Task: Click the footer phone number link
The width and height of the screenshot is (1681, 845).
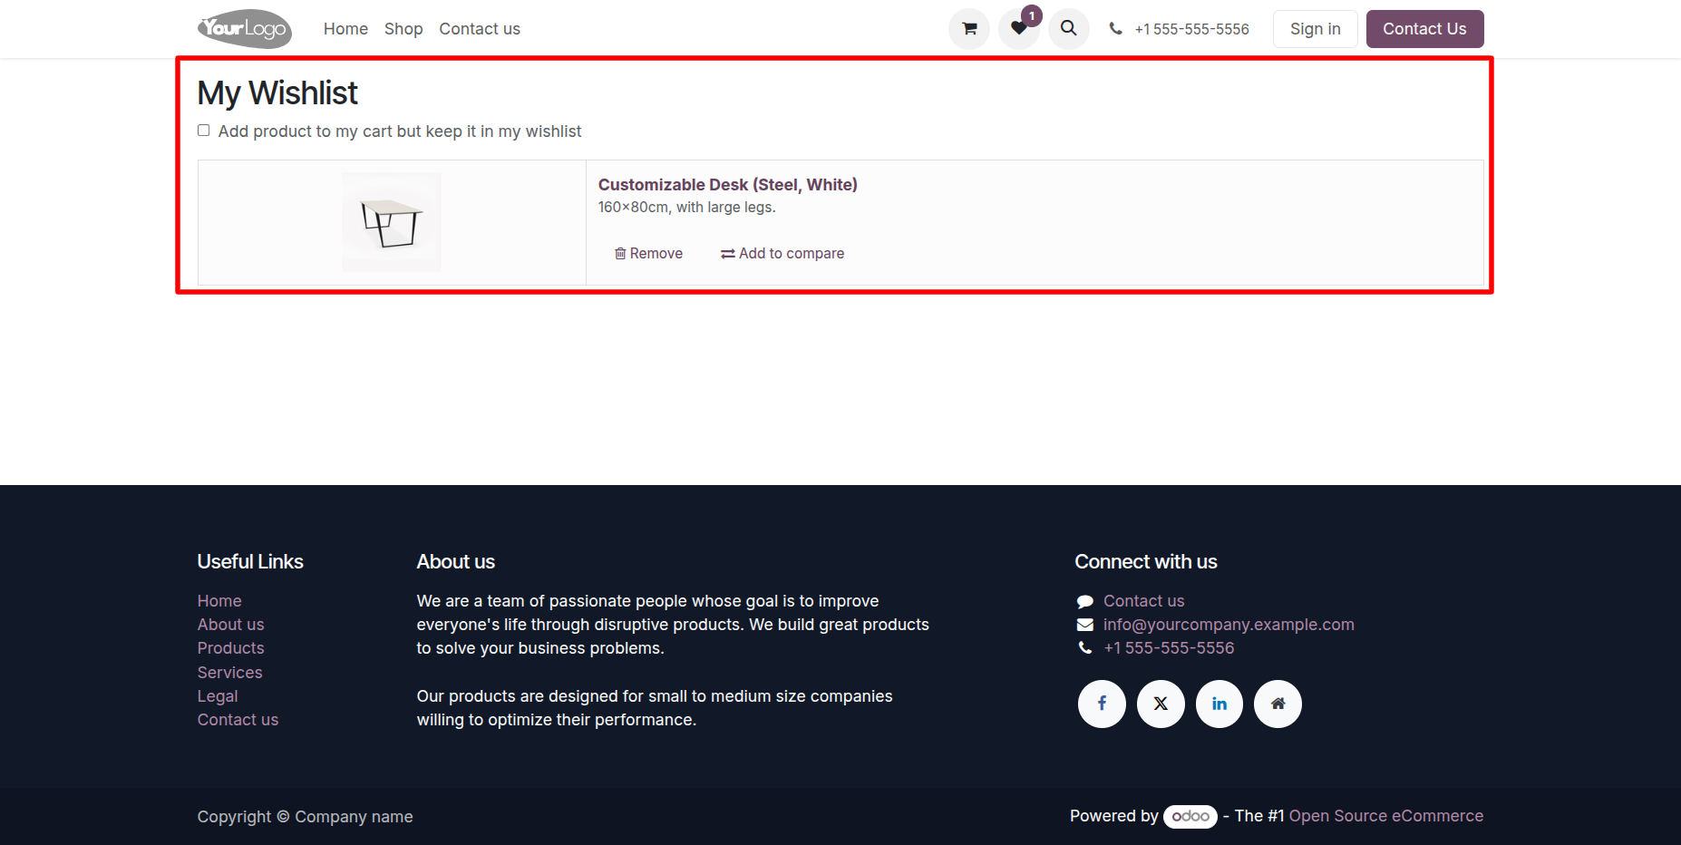Action: (1169, 648)
